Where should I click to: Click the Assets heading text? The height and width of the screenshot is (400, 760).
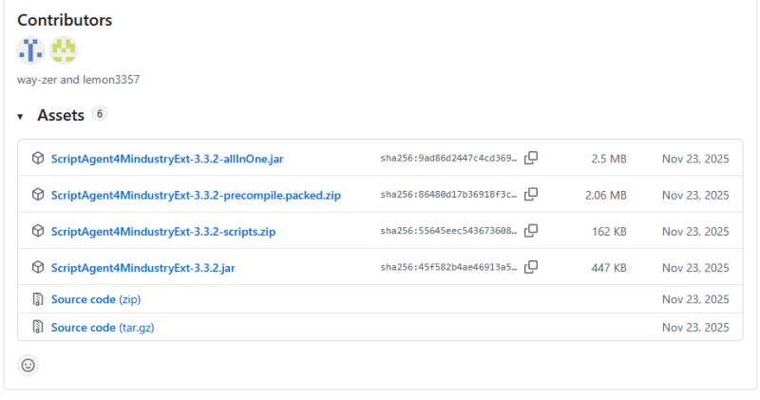(61, 115)
